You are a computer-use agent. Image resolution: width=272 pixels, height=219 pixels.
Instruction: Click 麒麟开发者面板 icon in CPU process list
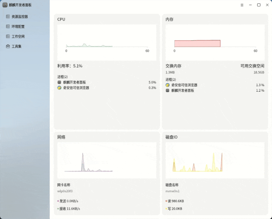pyautogui.click(x=59, y=82)
